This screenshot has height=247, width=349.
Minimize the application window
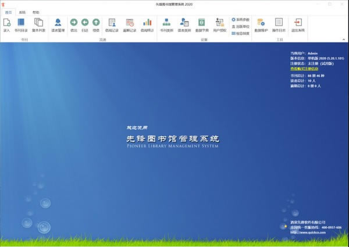click(319, 4)
